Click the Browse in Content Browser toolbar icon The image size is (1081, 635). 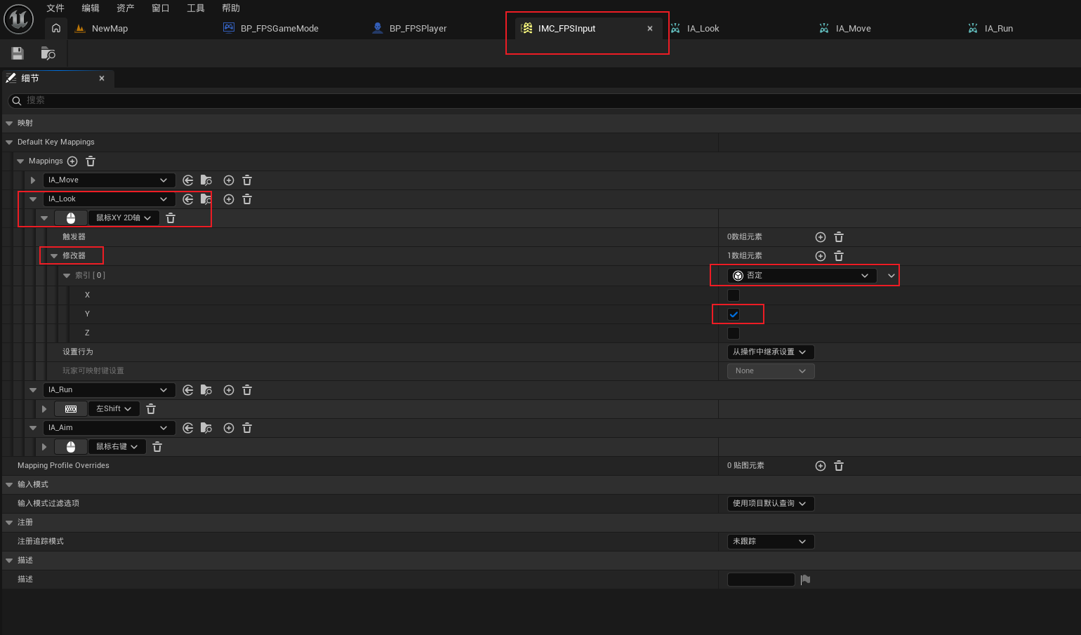tap(48, 53)
